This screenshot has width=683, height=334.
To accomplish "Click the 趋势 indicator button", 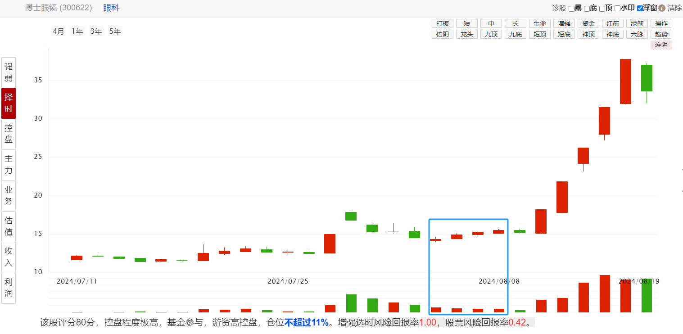I will [x=661, y=34].
